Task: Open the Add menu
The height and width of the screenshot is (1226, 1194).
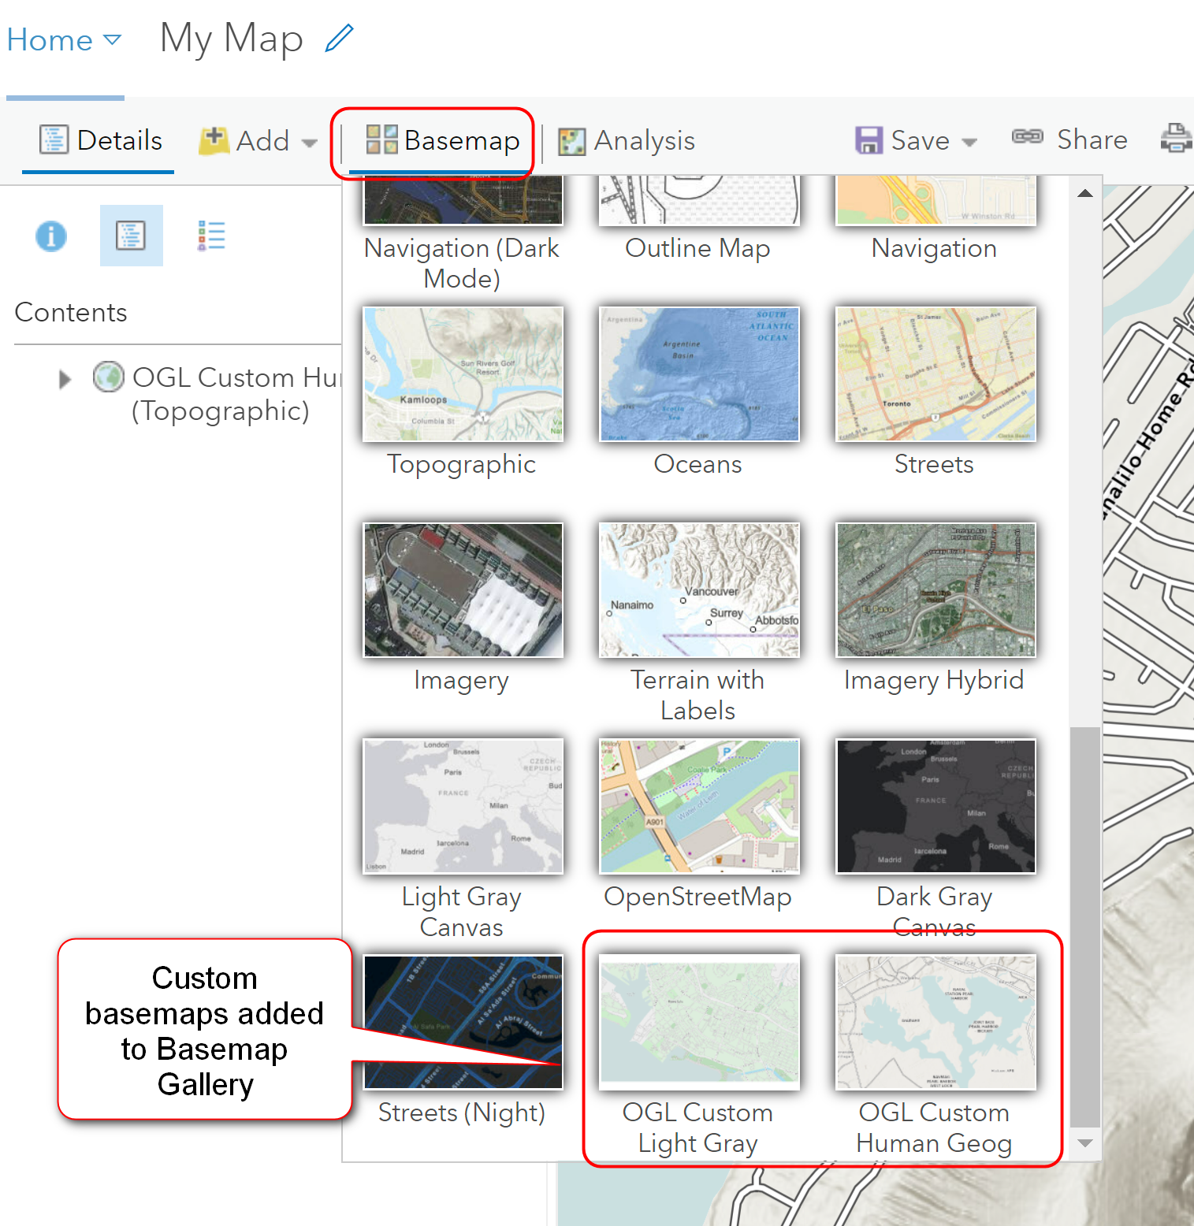Action: coord(258,141)
